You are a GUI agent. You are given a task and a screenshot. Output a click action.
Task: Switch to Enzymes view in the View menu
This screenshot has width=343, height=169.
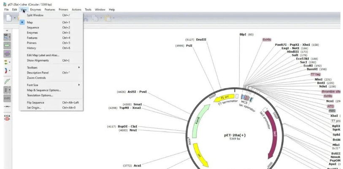pyautogui.click(x=51, y=33)
